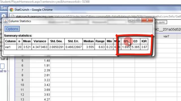Select the Variance header cell
181x101 pixels.
40,41
